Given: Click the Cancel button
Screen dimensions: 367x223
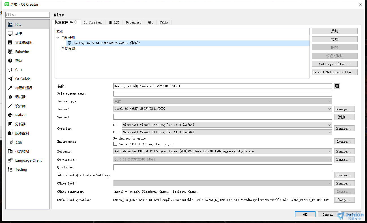Looking at the screenshot, I should [328, 215].
